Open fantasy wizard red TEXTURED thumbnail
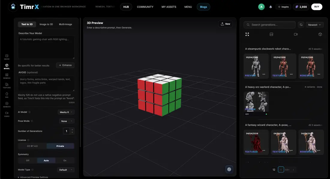330x179 pixels. click(256, 142)
